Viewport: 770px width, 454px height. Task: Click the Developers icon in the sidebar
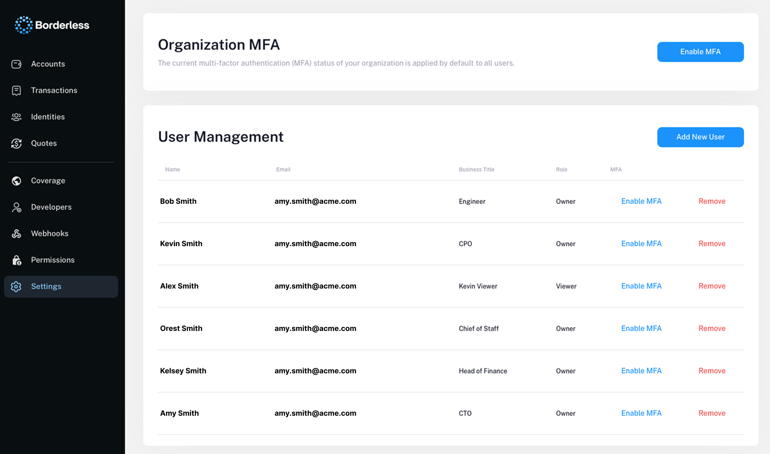point(16,207)
